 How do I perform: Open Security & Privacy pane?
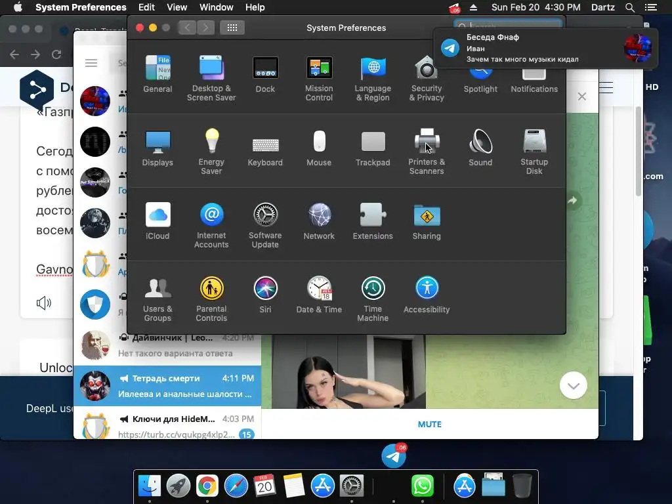pyautogui.click(x=427, y=78)
